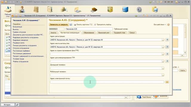Open the Все действия dropdown

[x=160, y=24]
